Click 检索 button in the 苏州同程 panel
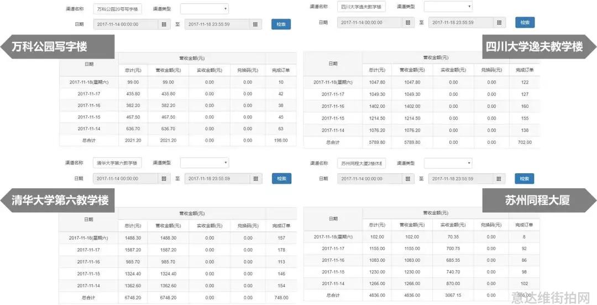 [x=524, y=179]
